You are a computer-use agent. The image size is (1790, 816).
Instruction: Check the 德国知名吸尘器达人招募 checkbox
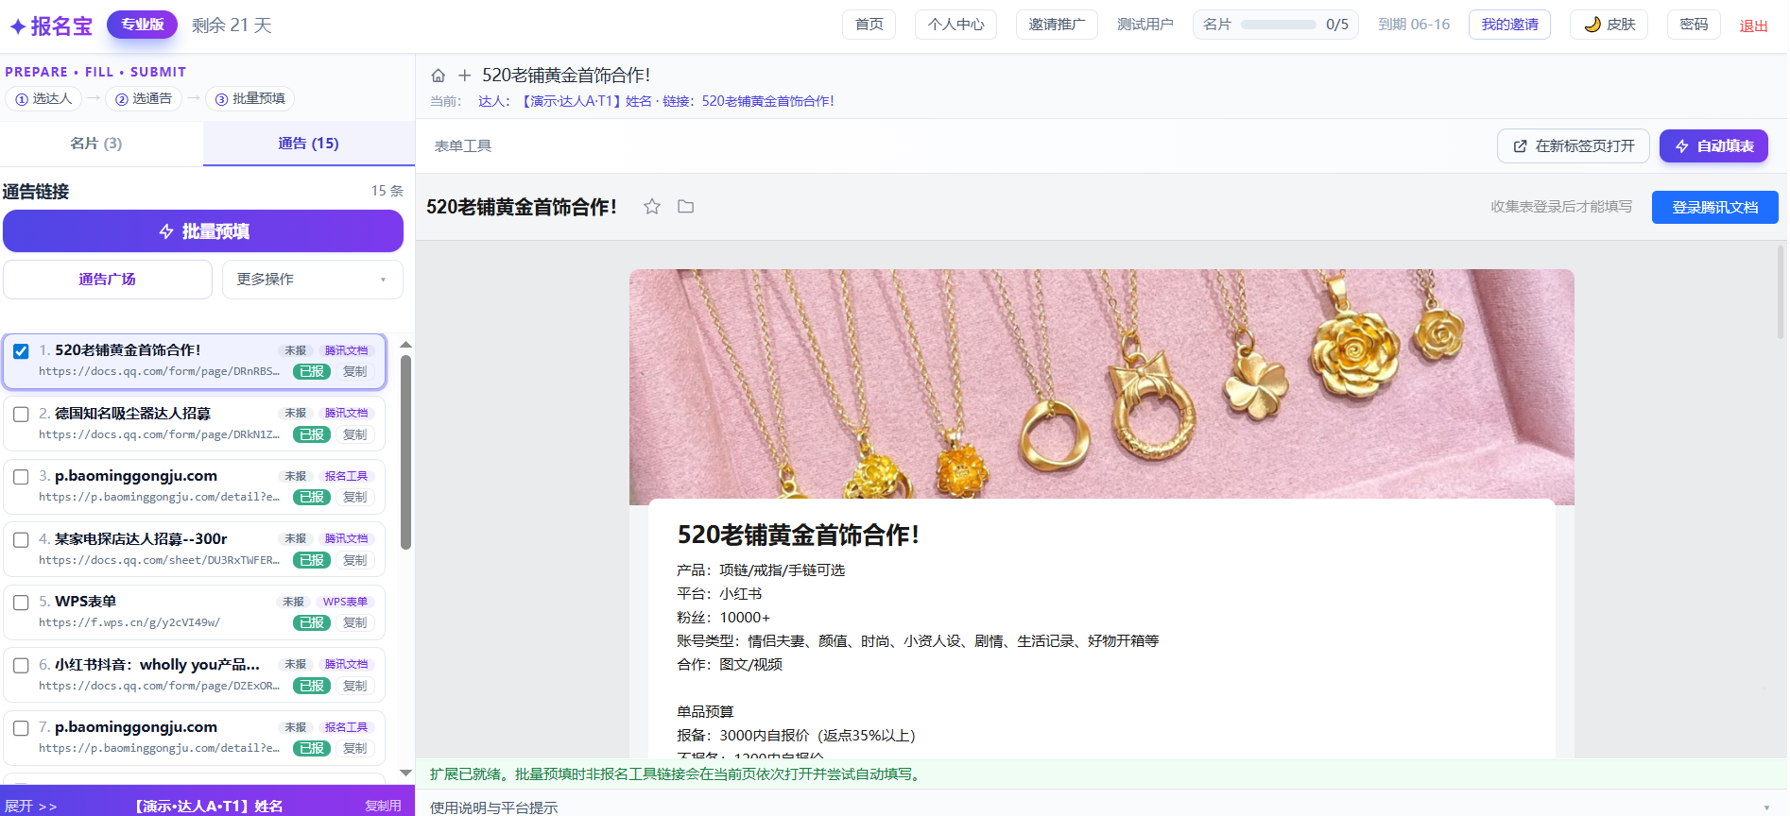(21, 414)
